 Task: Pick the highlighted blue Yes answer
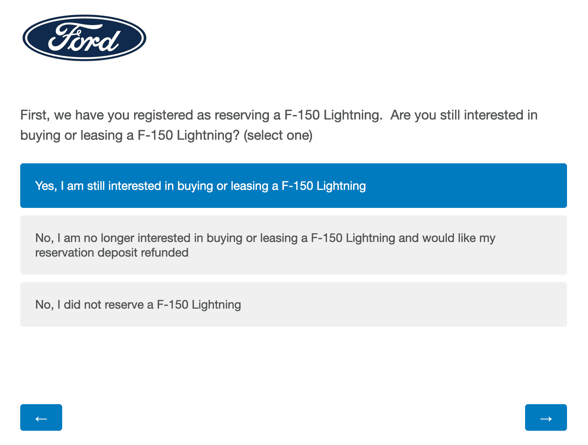click(293, 185)
